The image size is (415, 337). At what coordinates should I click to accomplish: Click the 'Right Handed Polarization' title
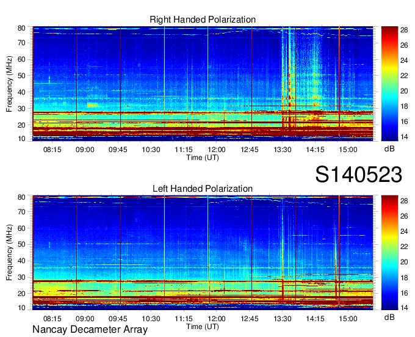[203, 20]
